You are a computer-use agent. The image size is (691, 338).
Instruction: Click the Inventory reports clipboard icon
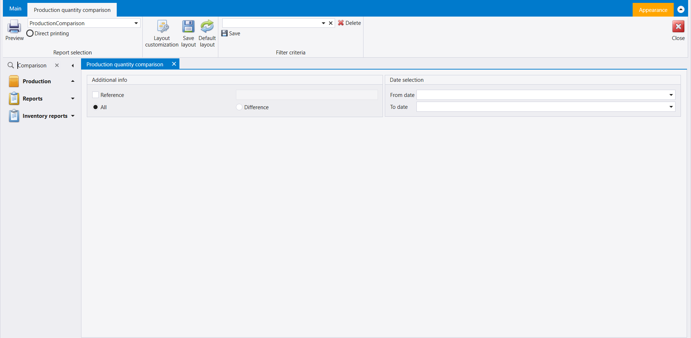(14, 116)
